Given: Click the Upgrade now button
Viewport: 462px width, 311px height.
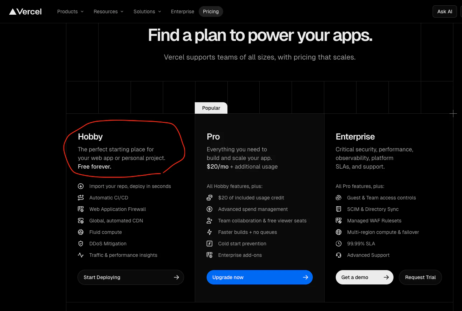Looking at the screenshot, I should pyautogui.click(x=260, y=277).
